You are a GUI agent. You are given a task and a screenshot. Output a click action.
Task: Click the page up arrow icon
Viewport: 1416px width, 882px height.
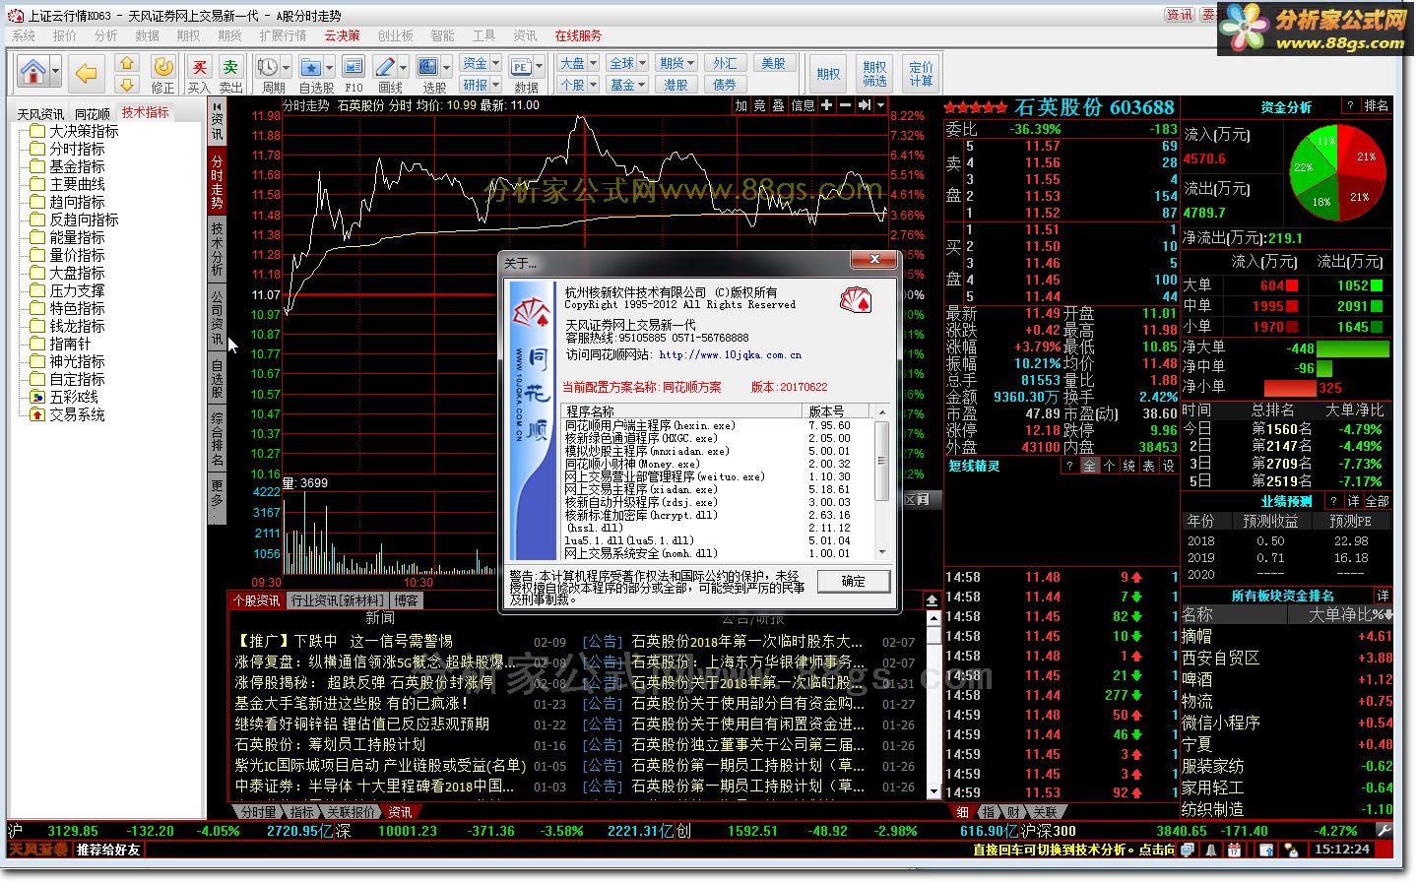click(126, 62)
